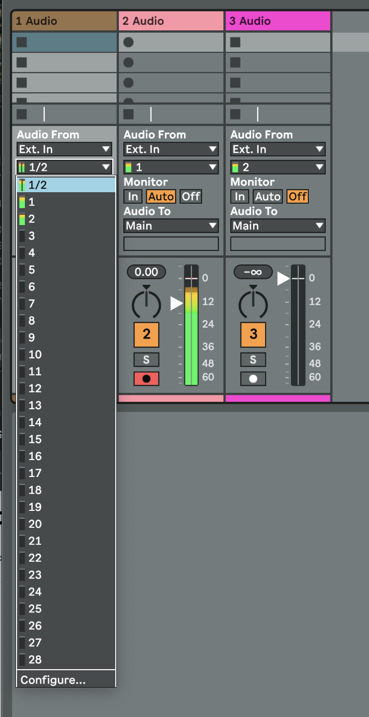Click stop button in first 1 Audio clip slot
The image size is (369, 717).
pos(22,42)
